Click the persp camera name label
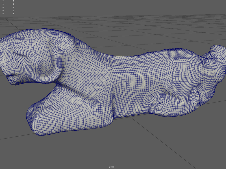Image resolution: width=226 pixels, height=169 pixels. tap(112, 167)
